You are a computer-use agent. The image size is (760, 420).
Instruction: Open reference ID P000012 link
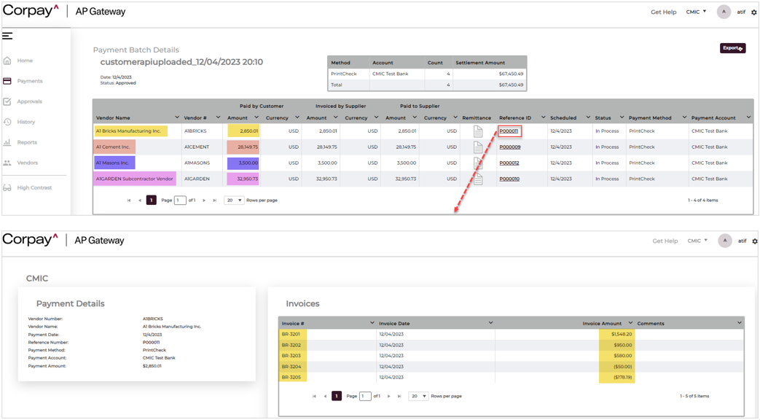tap(509, 163)
